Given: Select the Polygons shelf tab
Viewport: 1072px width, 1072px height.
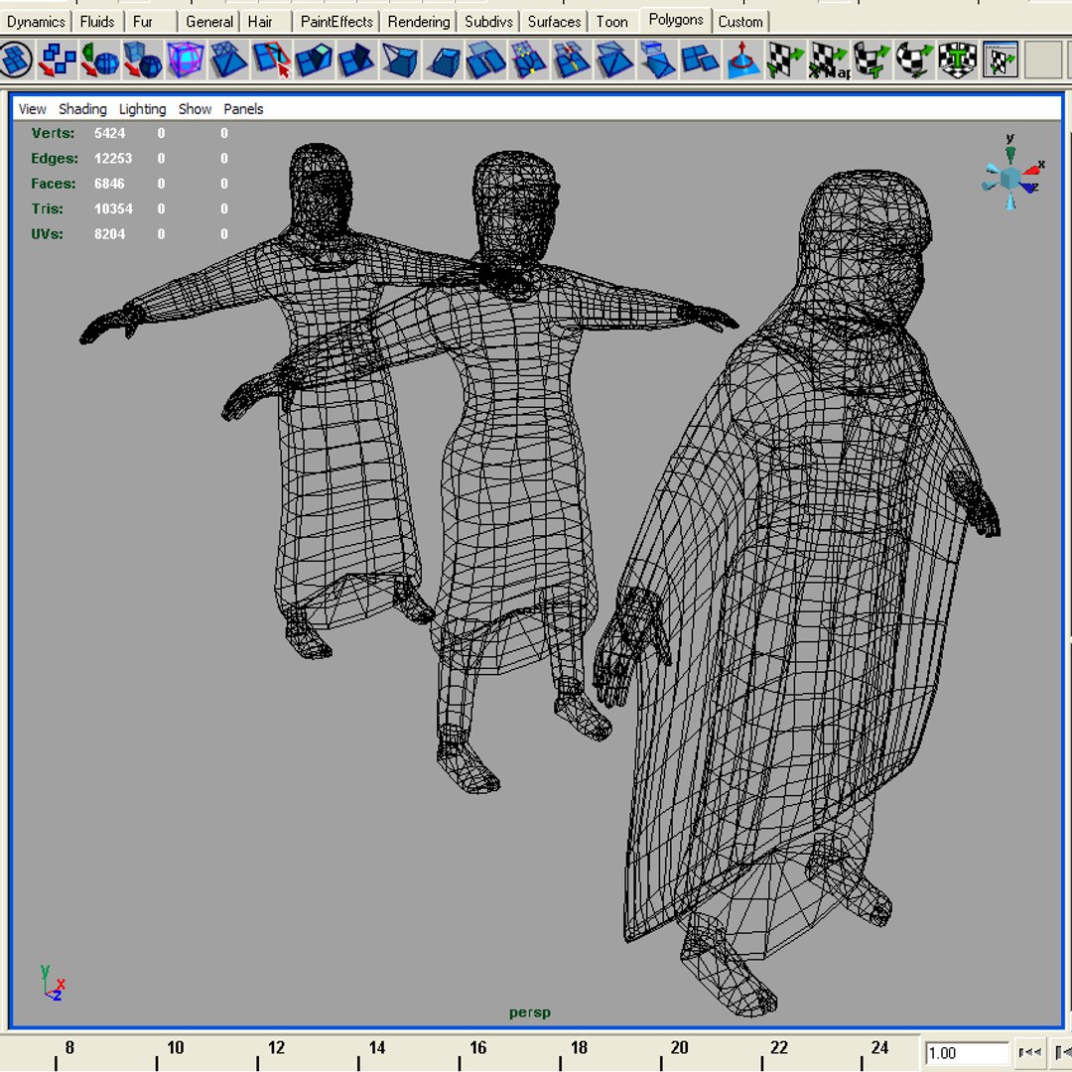Looking at the screenshot, I should click(676, 20).
